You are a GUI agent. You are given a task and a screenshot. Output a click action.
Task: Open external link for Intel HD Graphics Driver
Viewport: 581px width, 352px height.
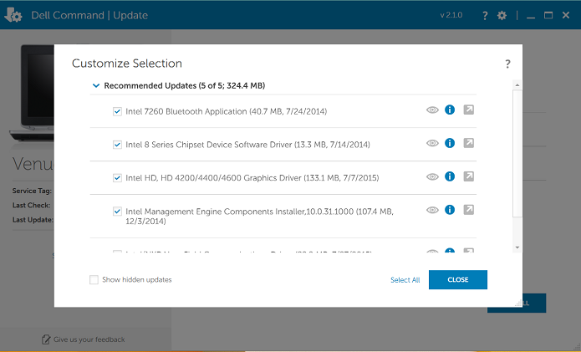468,176
